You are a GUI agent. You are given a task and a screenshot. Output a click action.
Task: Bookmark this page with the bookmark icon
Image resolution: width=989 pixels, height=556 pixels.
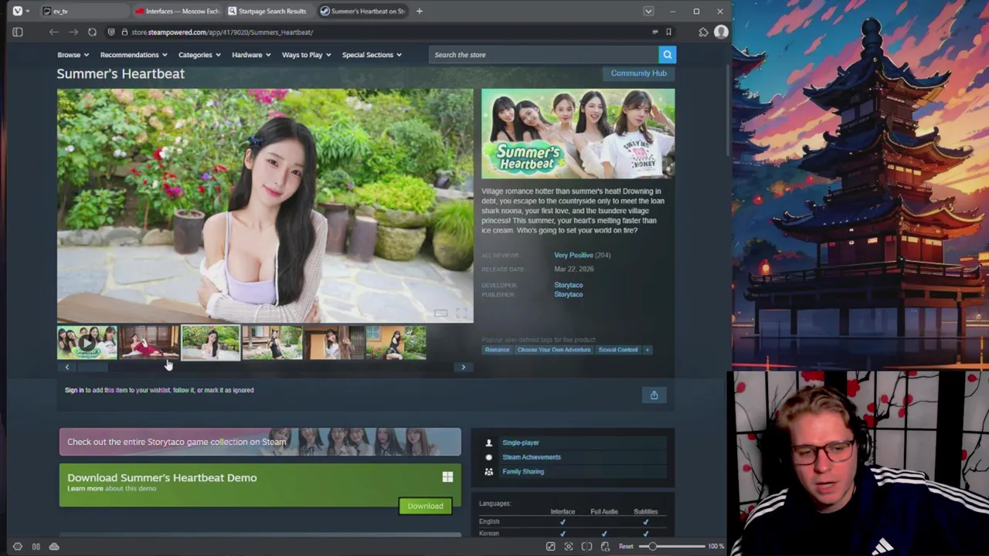[668, 32]
